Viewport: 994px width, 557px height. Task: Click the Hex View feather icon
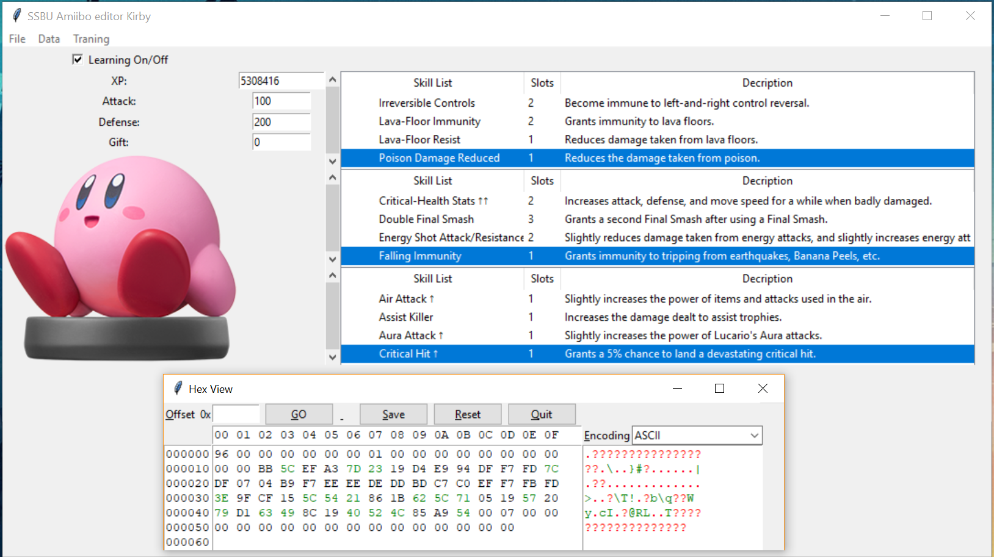coord(178,388)
